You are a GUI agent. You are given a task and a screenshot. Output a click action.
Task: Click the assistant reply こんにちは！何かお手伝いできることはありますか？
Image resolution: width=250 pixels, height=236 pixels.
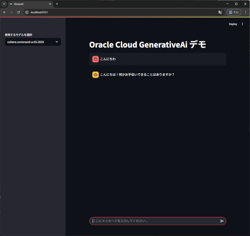[137, 75]
